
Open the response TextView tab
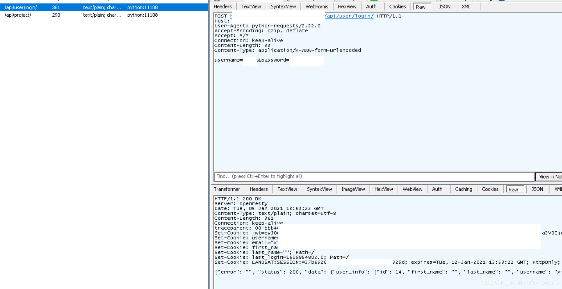pyautogui.click(x=287, y=189)
